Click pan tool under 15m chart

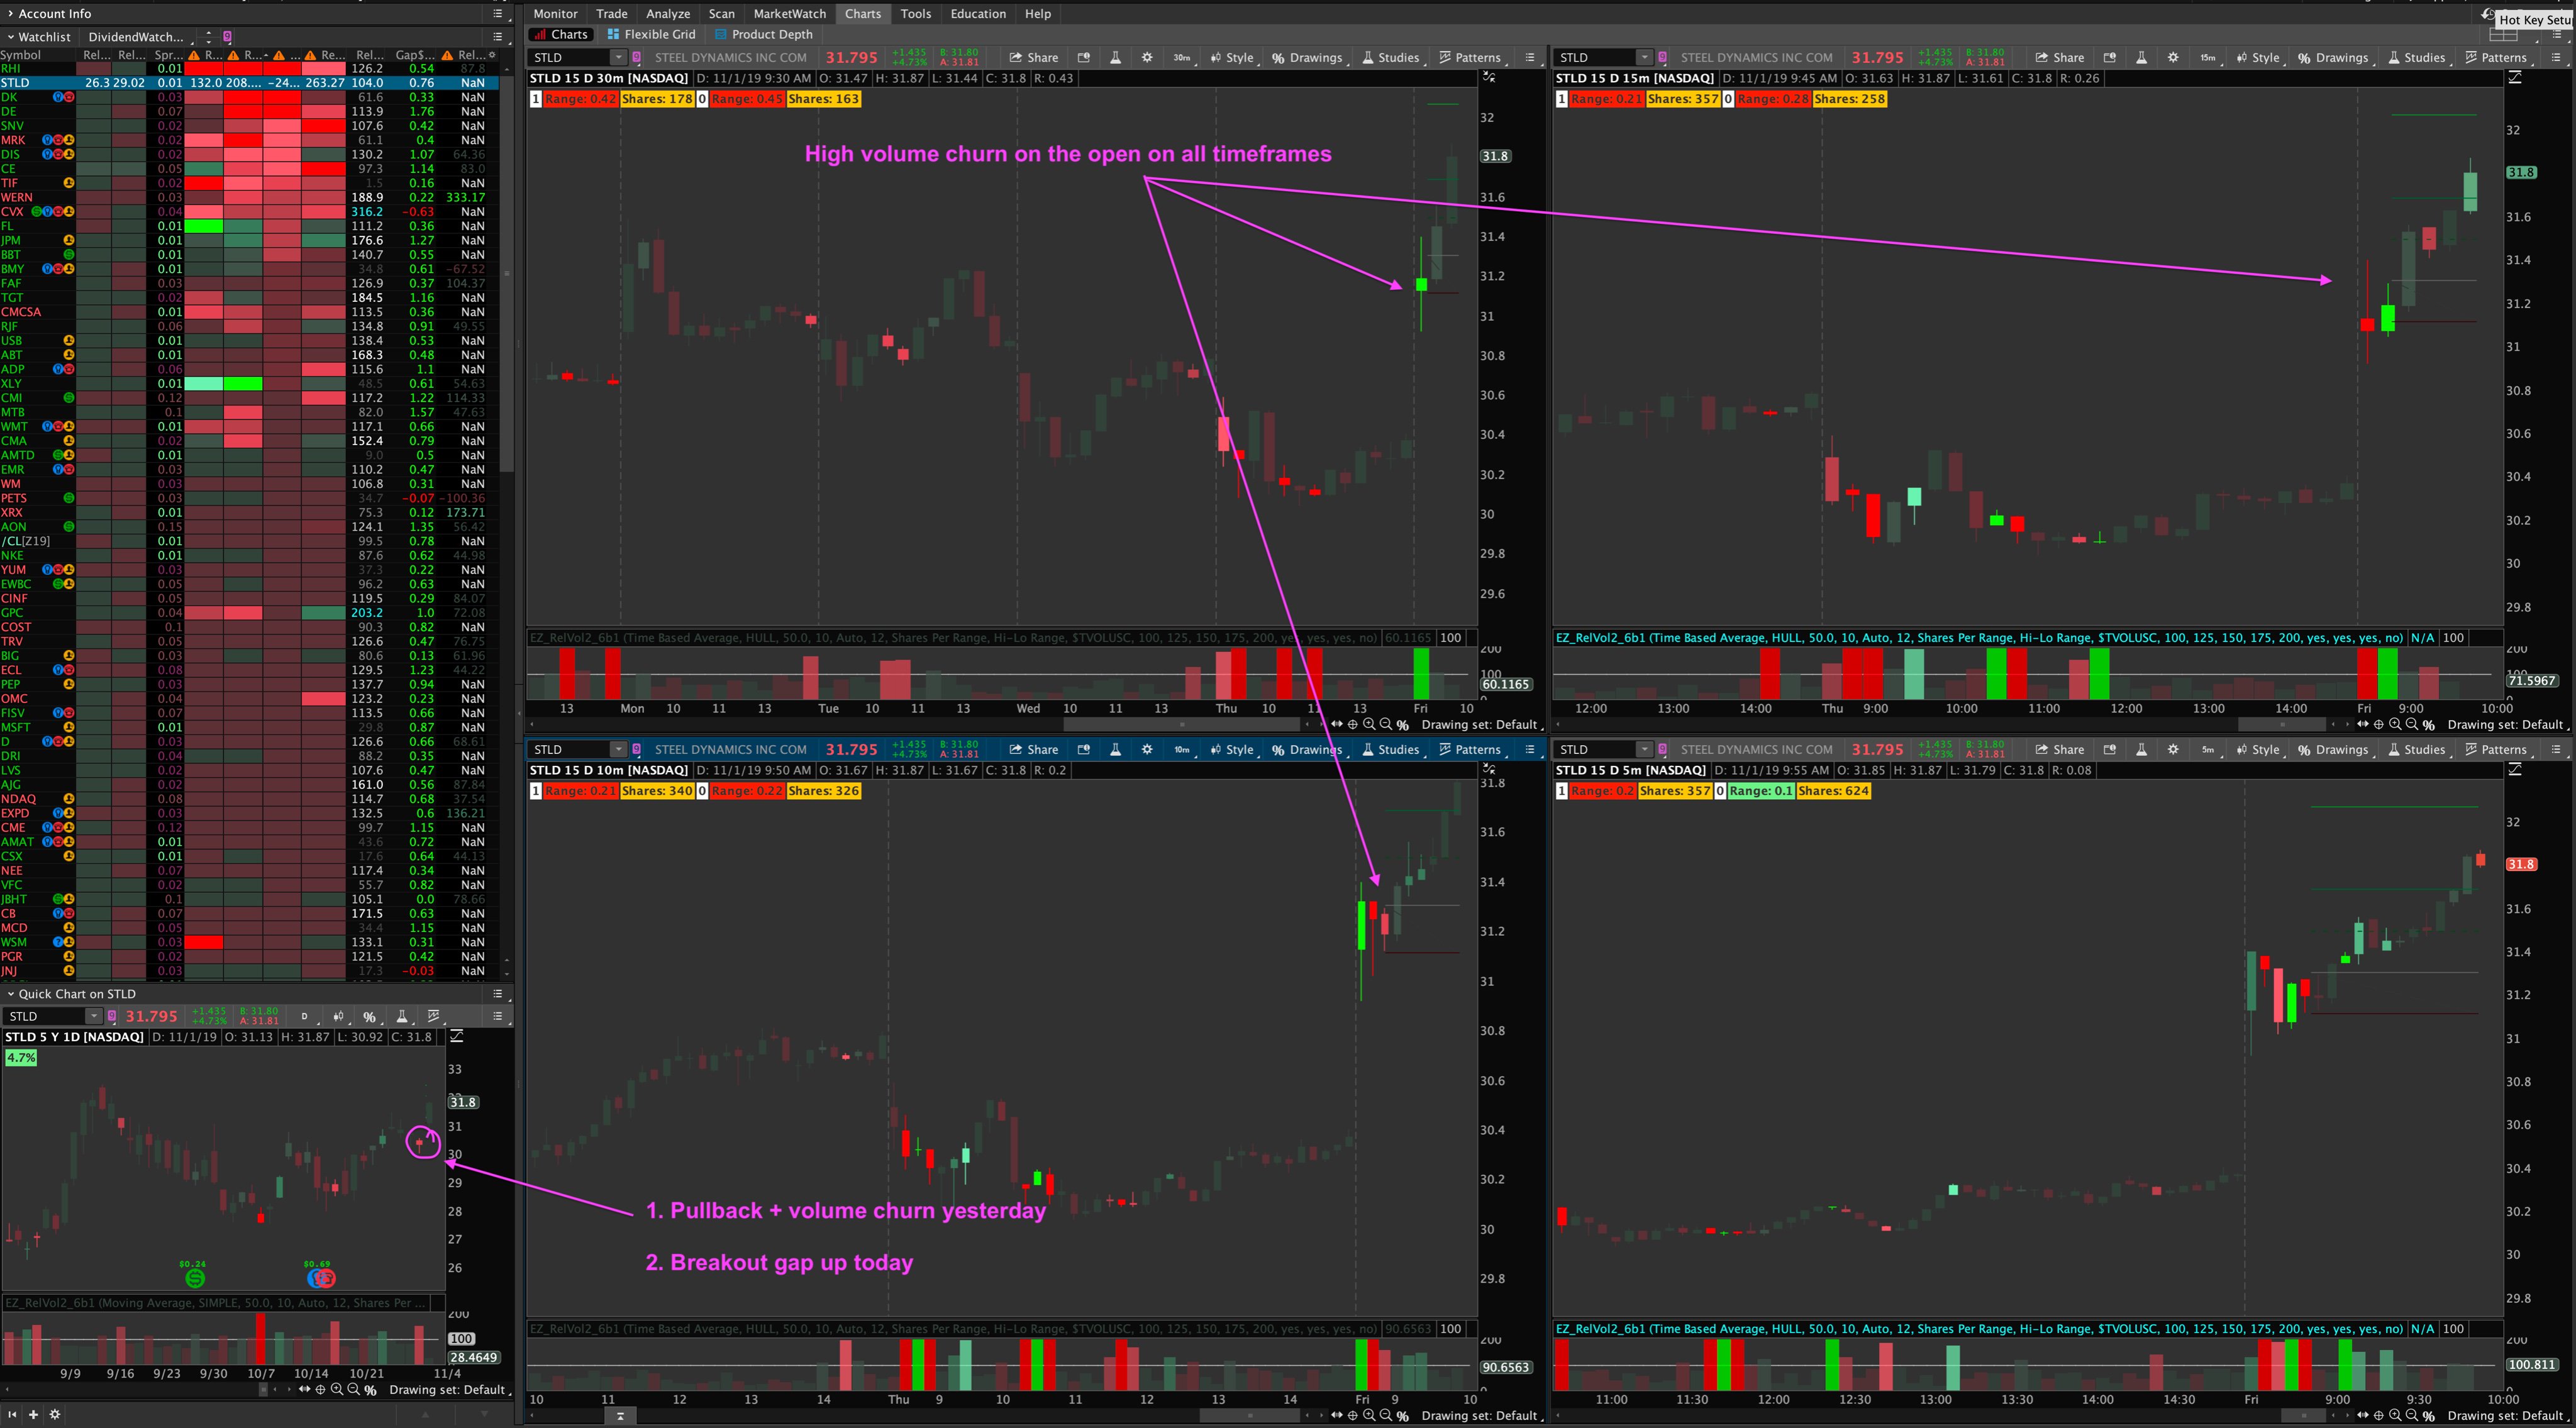2362,725
